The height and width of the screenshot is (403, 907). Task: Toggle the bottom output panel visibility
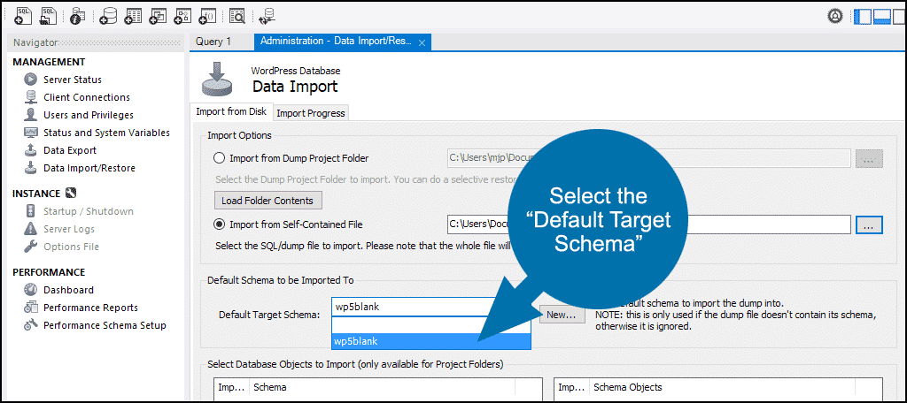[881, 16]
